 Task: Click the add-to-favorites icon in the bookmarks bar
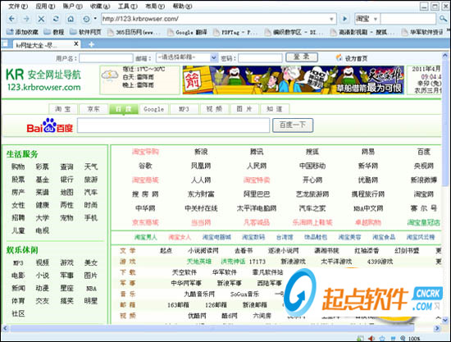pyautogui.click(x=10, y=32)
